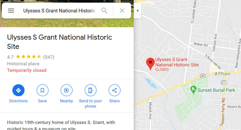
Task: Click the Nearby text label
Action: (66, 101)
